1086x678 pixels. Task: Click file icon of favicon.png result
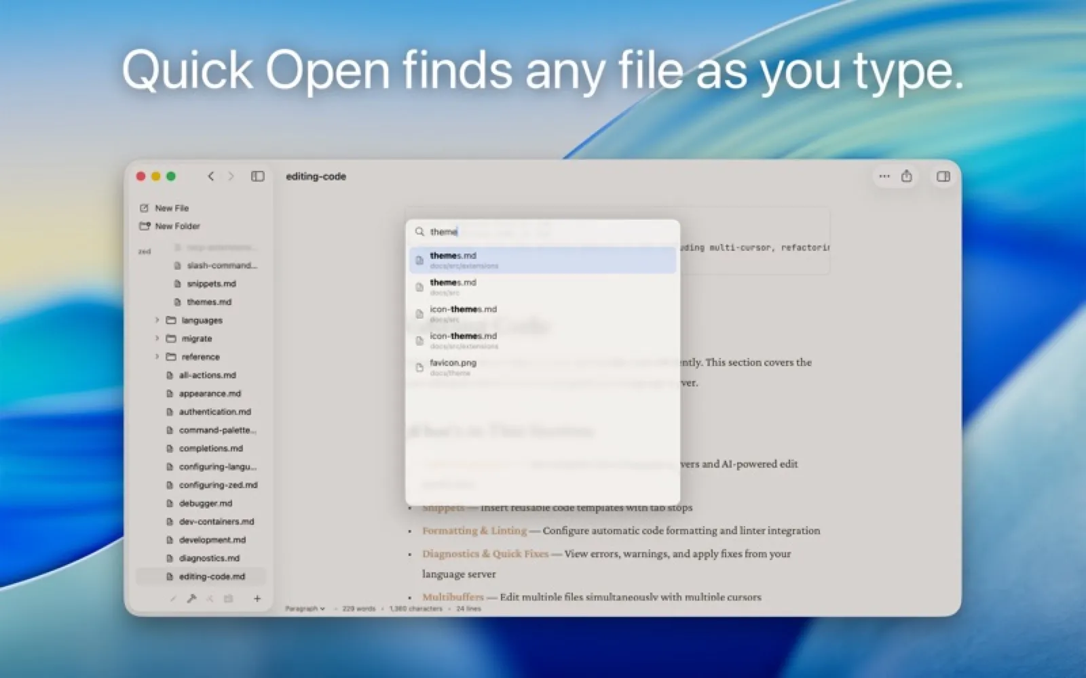(419, 367)
